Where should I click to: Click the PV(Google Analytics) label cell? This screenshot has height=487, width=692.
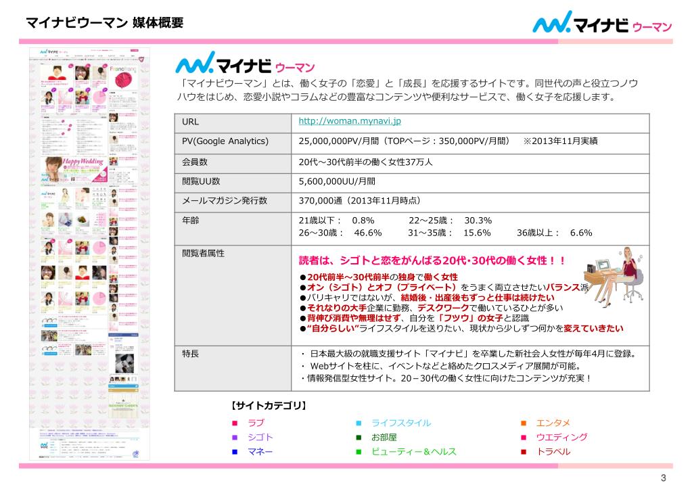(x=233, y=143)
